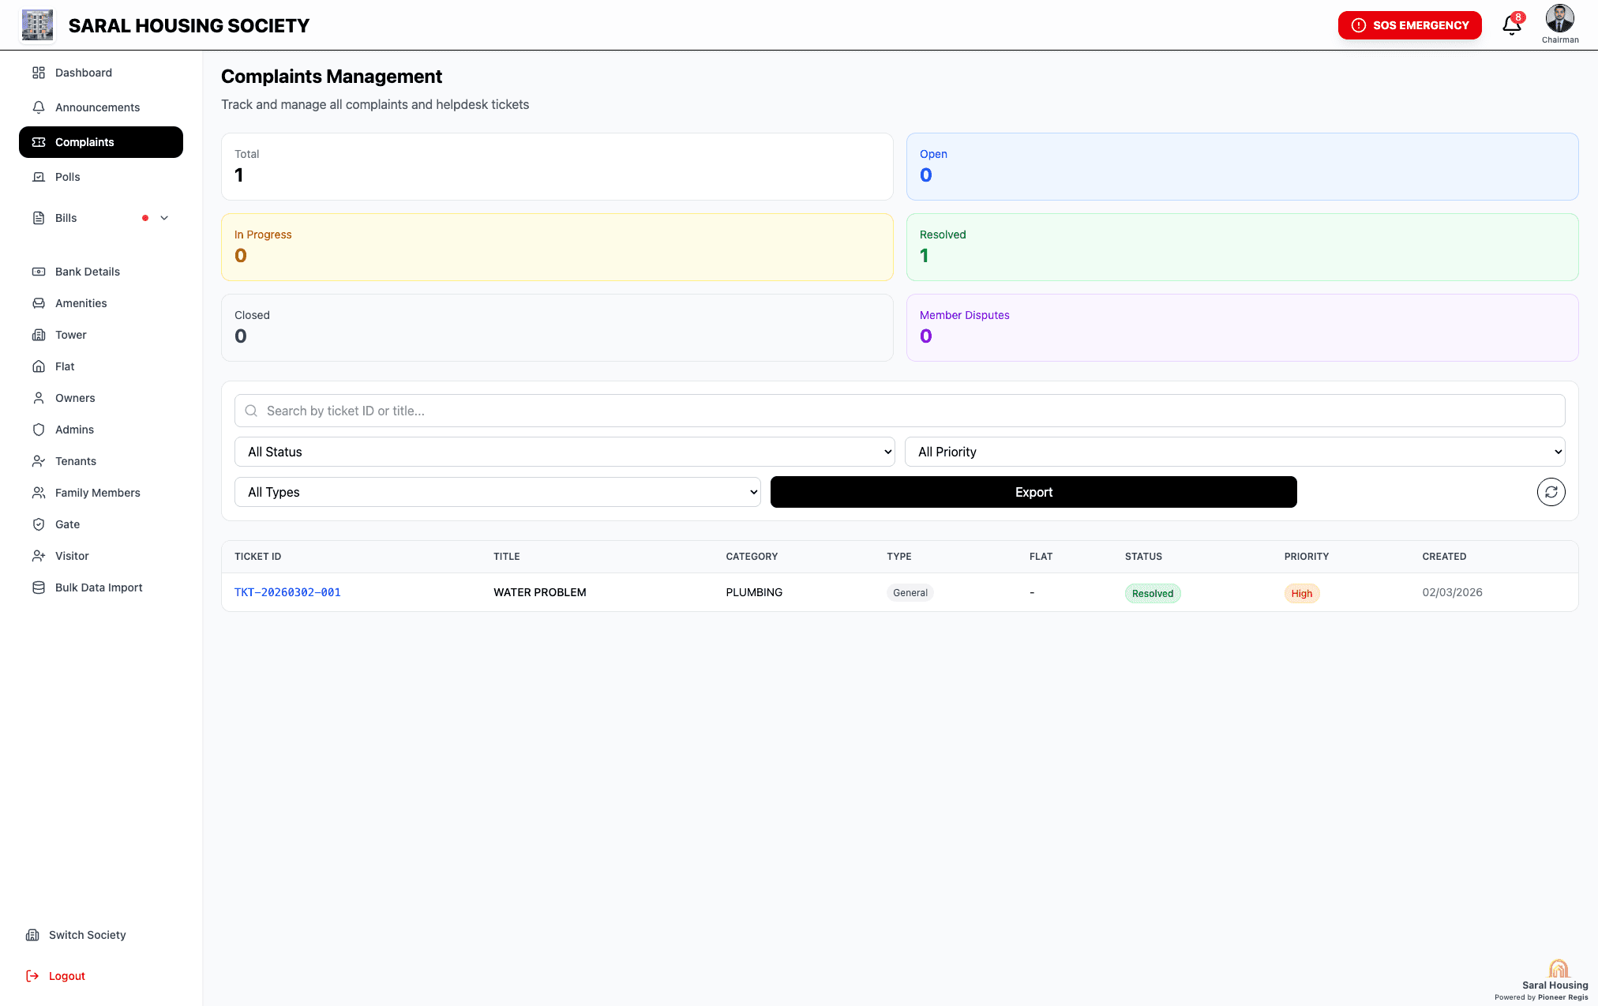Click the Saral Housing building logo
The height and width of the screenshot is (1006, 1598).
tap(37, 25)
